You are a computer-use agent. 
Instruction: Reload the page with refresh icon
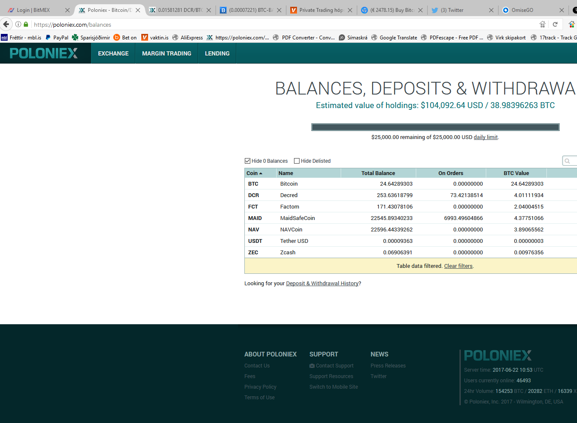pos(555,24)
